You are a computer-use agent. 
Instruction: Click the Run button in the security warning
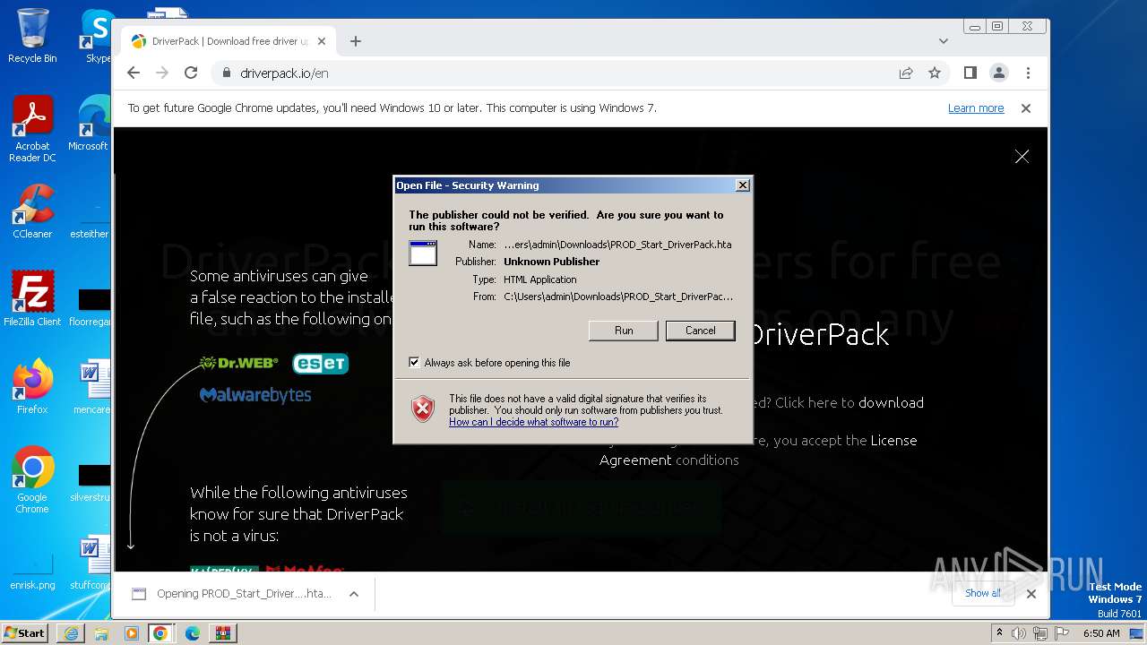coord(624,331)
